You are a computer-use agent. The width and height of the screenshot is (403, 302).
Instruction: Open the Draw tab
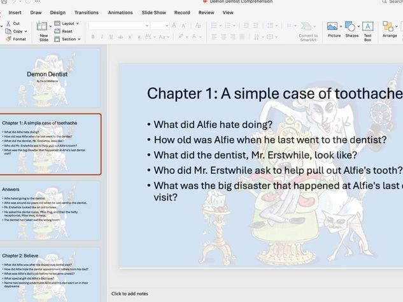pyautogui.click(x=36, y=13)
